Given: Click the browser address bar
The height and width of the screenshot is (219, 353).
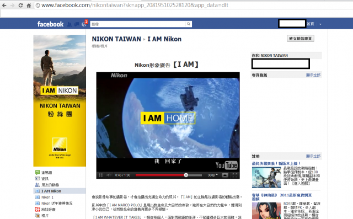Looking at the screenshot, I should [194, 5].
